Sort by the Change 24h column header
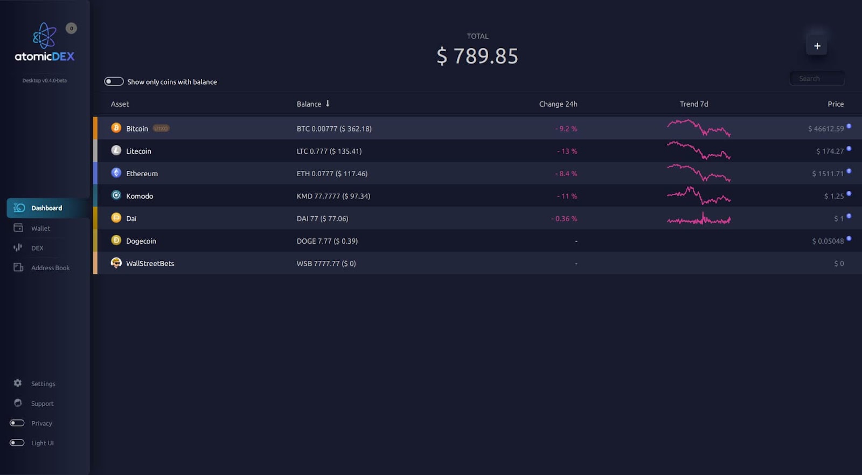The image size is (862, 475). click(558, 104)
